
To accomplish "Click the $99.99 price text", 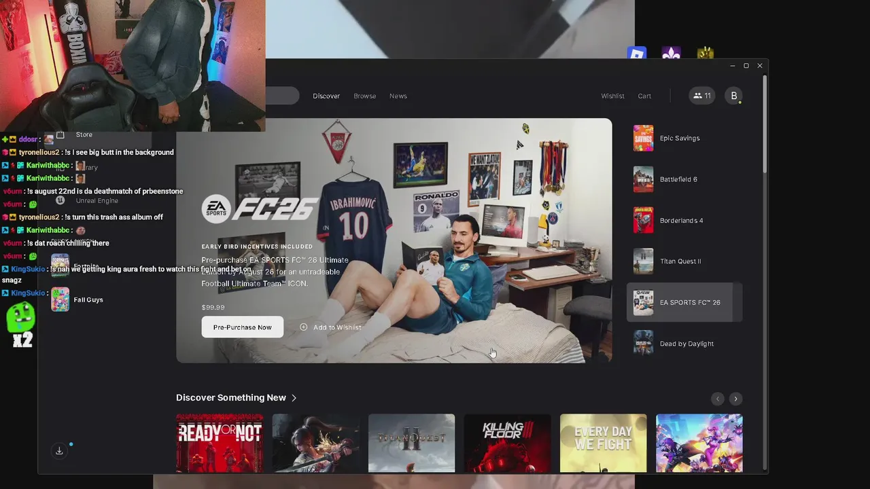I will pyautogui.click(x=213, y=308).
